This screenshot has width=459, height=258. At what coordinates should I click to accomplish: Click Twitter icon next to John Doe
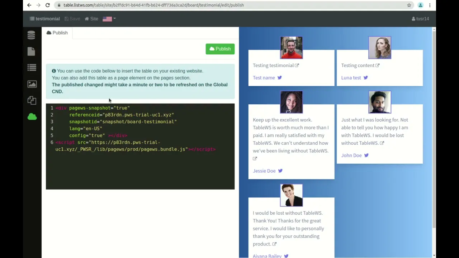(366, 155)
